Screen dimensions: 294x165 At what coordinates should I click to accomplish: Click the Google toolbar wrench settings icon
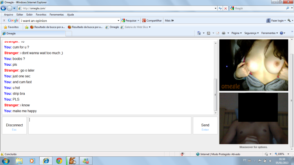(289, 20)
